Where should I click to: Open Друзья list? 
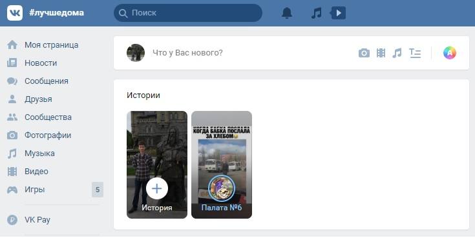click(x=38, y=99)
